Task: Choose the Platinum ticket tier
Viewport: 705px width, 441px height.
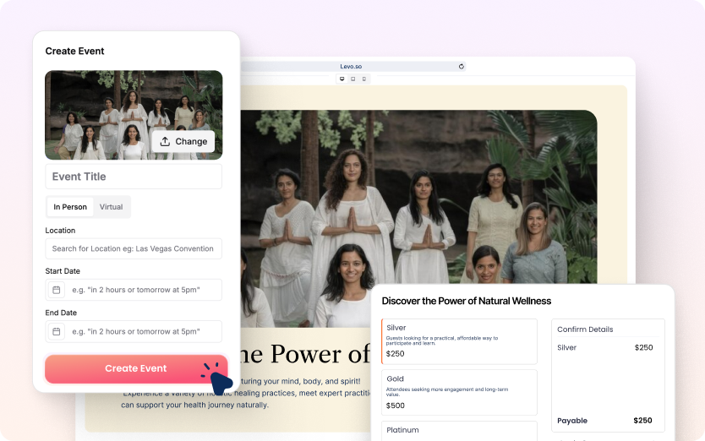Action: point(459,430)
